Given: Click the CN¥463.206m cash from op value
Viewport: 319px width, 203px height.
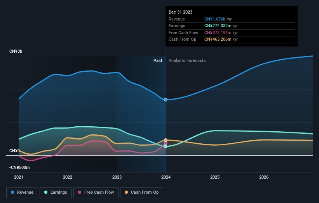Looking at the screenshot, I should (218, 40).
